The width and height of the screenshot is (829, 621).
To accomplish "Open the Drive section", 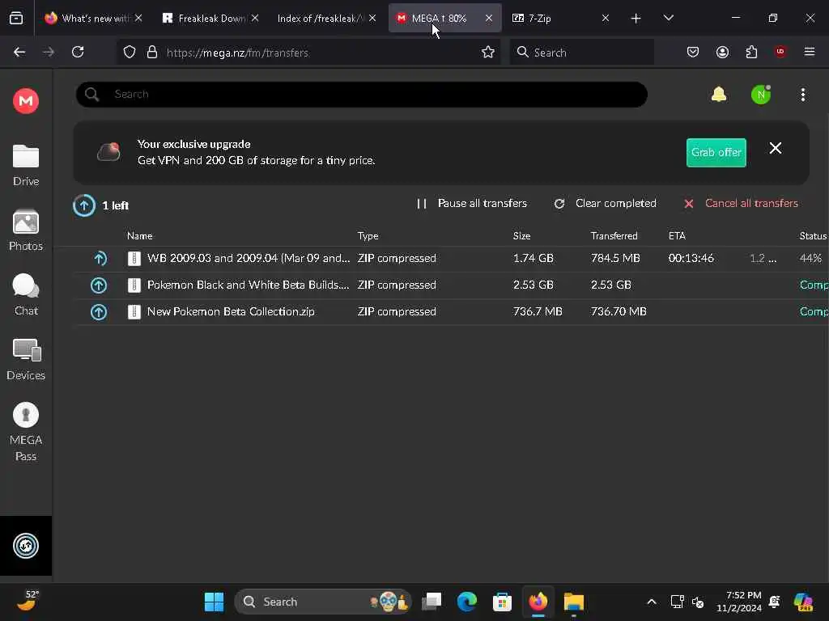I will 26,165.
